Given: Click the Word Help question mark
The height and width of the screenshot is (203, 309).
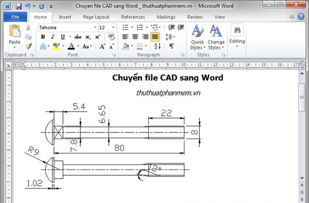Looking at the screenshot, I should (x=301, y=17).
